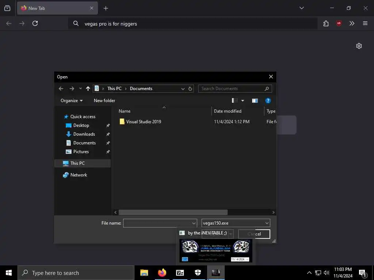This screenshot has height=280, width=374.
Task: Select the Visual Studio 2019 folder
Action: 144,122
